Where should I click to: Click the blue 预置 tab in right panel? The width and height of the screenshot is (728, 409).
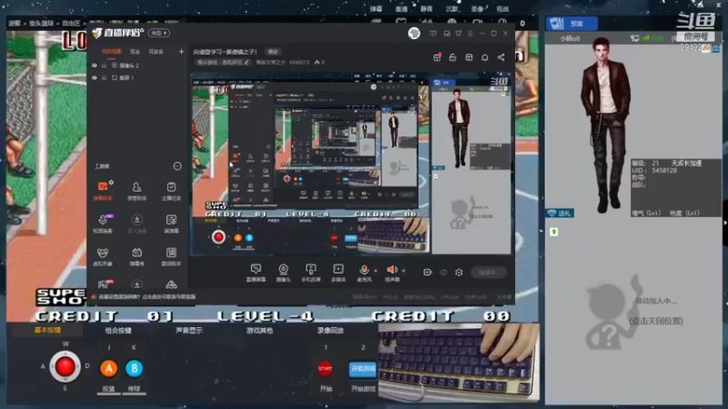pyautogui.click(x=571, y=24)
